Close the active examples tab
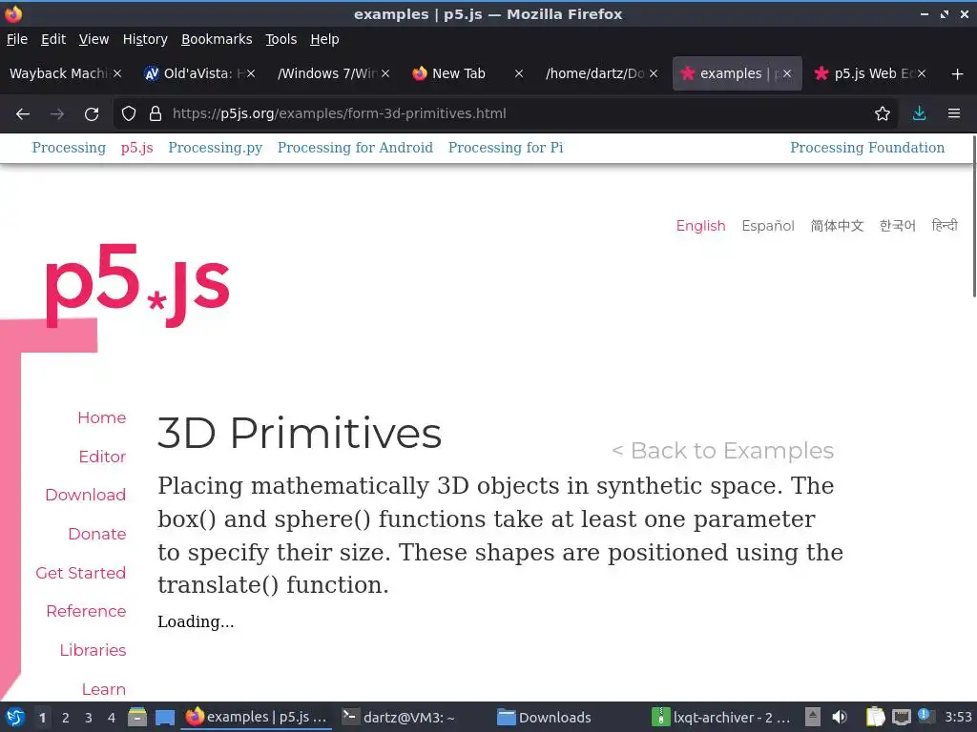This screenshot has height=732, width=977. coord(787,73)
